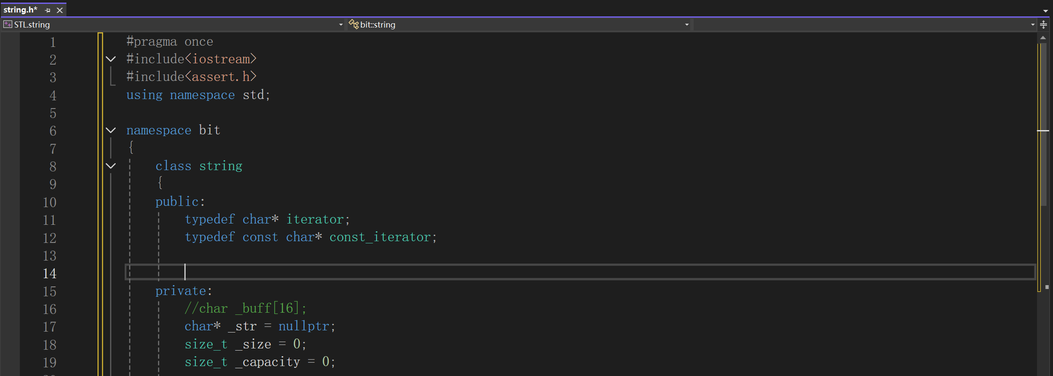Click the scroll up arrow of the editor
Image resolution: width=1053 pixels, height=376 pixels.
click(x=1043, y=38)
